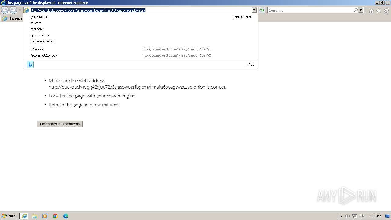Click the 3:26 PM clock
The width and height of the screenshot is (391, 220).
point(375,216)
